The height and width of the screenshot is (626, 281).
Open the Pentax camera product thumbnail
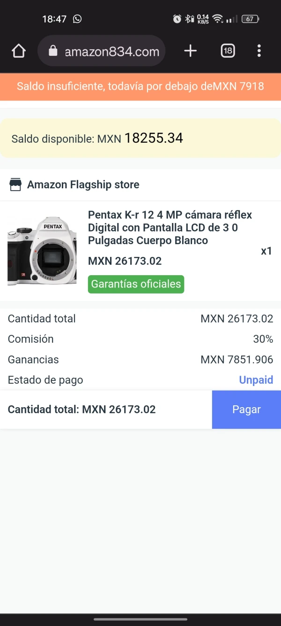click(42, 250)
